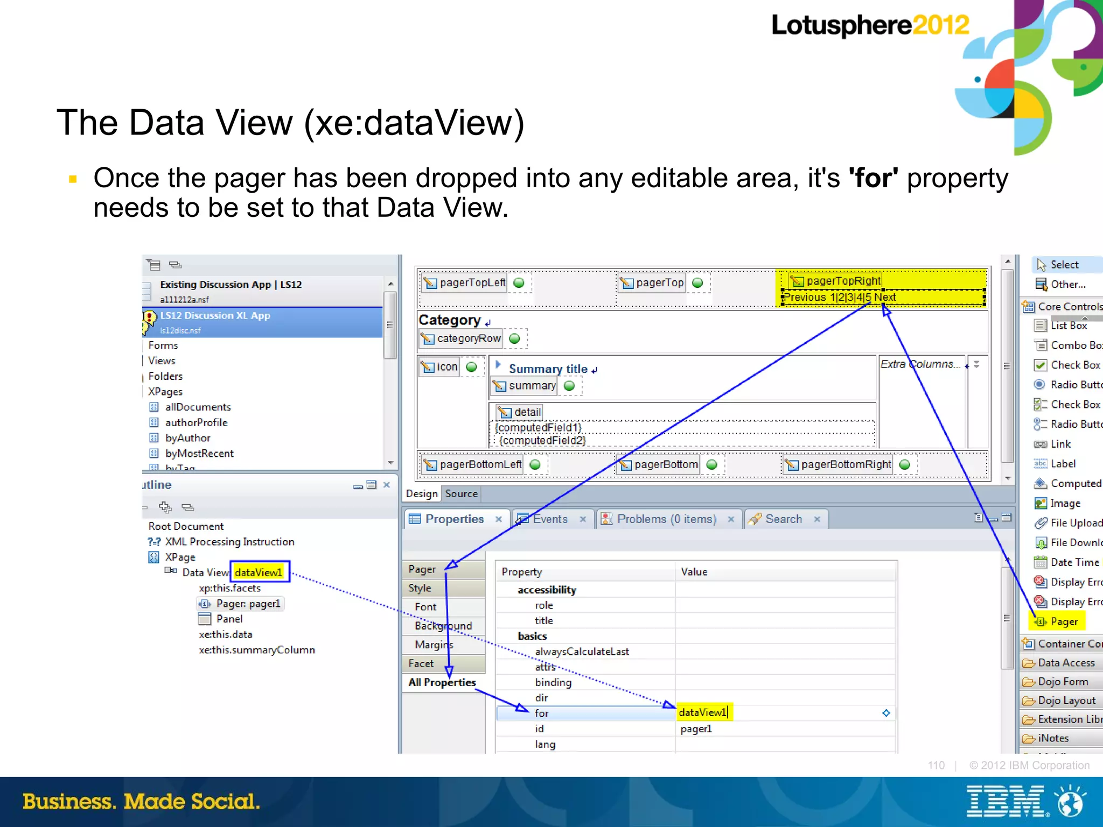Pick the Radio Button control
Viewport: 1103px width, 827px height.
click(1067, 385)
